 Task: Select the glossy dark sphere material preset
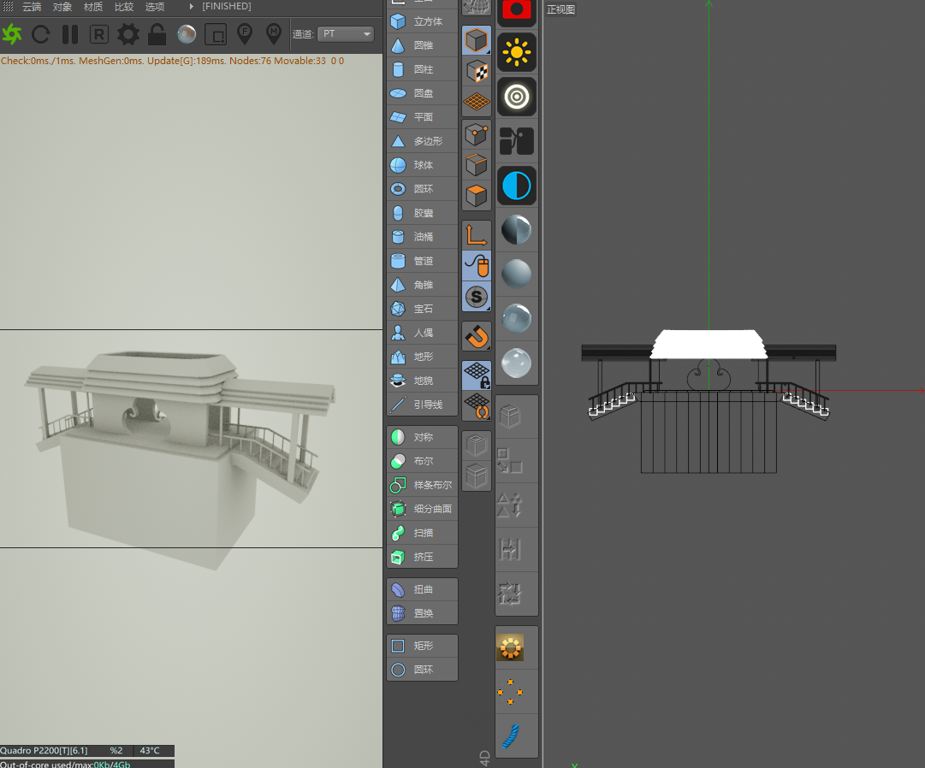pos(517,229)
